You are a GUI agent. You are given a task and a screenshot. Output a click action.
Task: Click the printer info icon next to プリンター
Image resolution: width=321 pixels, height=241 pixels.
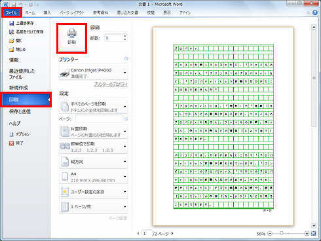pyautogui.click(x=126, y=58)
